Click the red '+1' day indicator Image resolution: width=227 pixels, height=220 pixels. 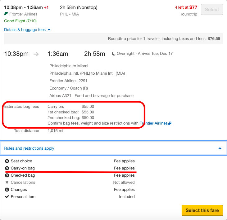46,7
